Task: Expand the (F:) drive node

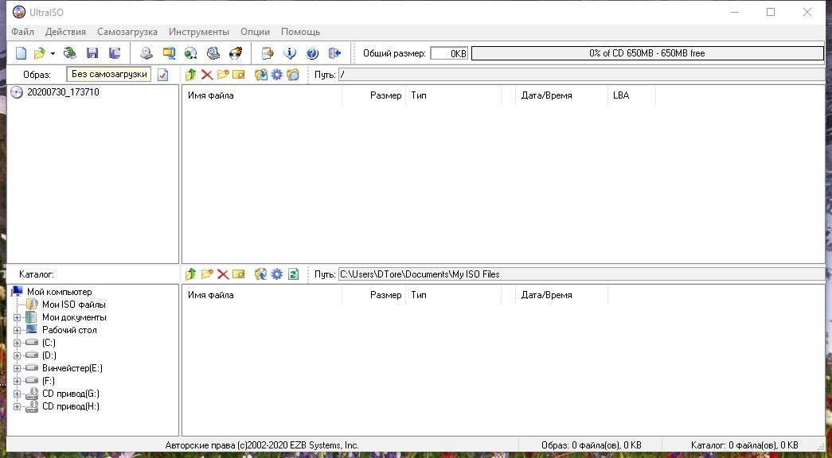Action: pos(17,381)
